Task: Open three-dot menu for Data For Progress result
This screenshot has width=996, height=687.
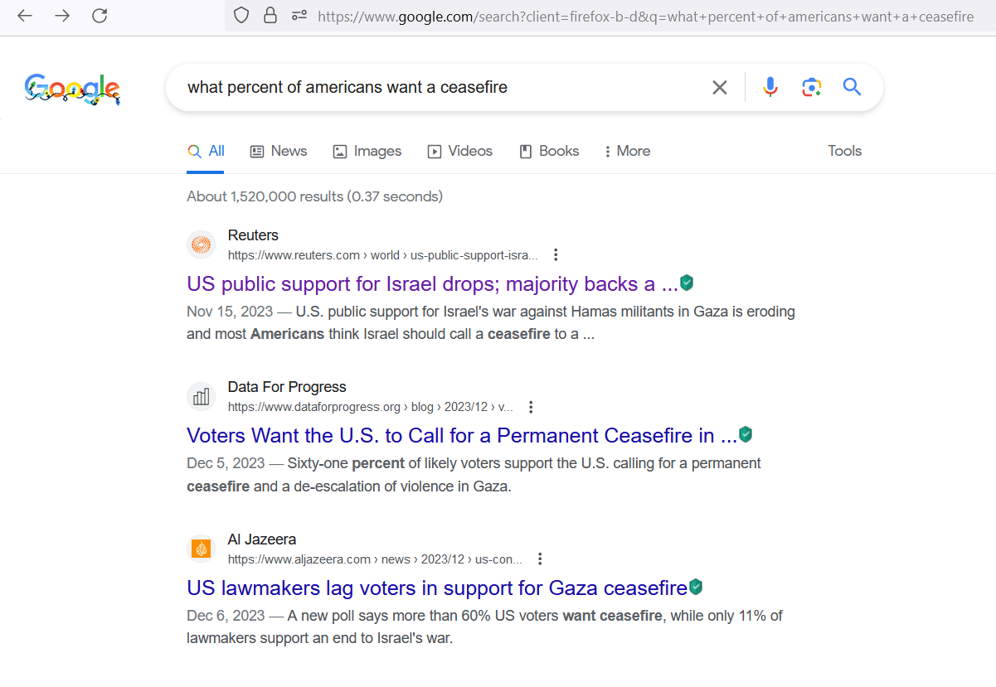Action: click(531, 407)
